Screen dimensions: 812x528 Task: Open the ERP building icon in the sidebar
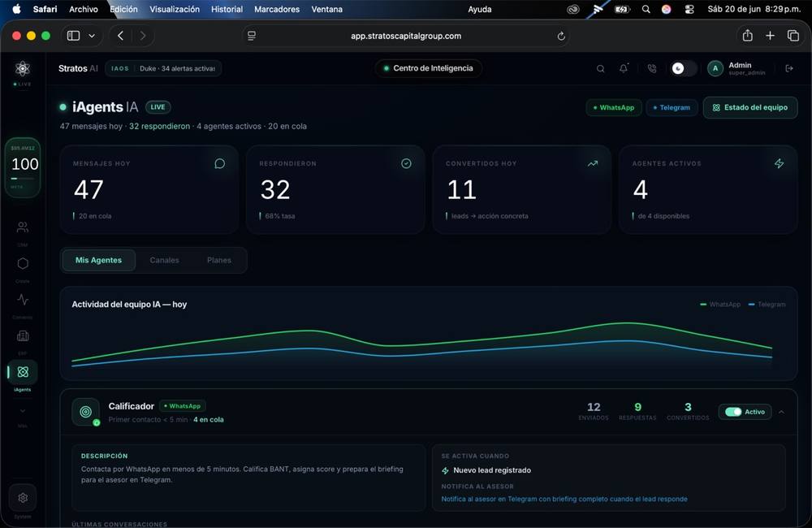click(23, 335)
